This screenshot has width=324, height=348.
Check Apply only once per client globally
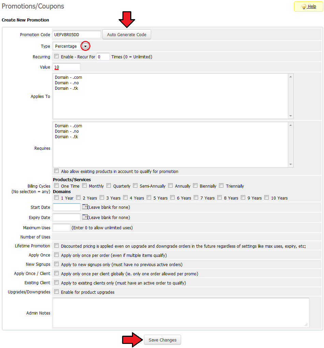click(57, 273)
